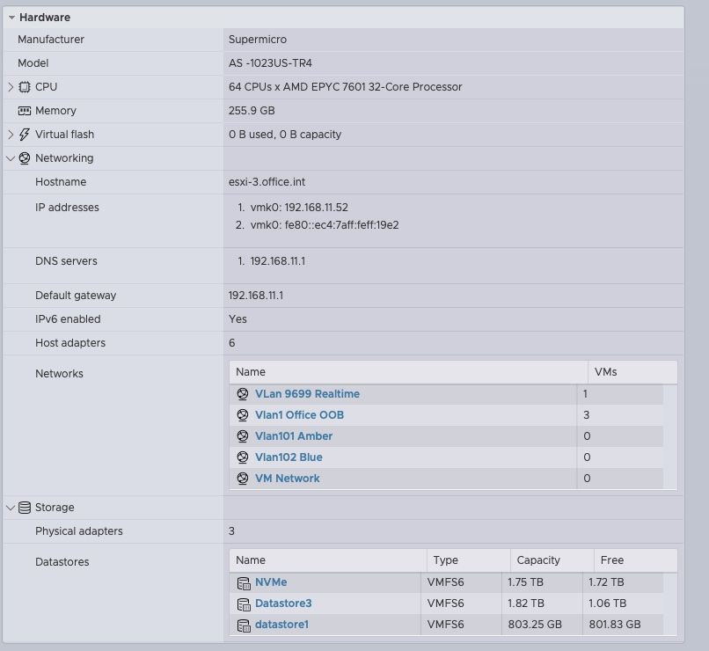The height and width of the screenshot is (651, 709).
Task: Click the Virtual flash lightning icon
Action: click(x=25, y=135)
